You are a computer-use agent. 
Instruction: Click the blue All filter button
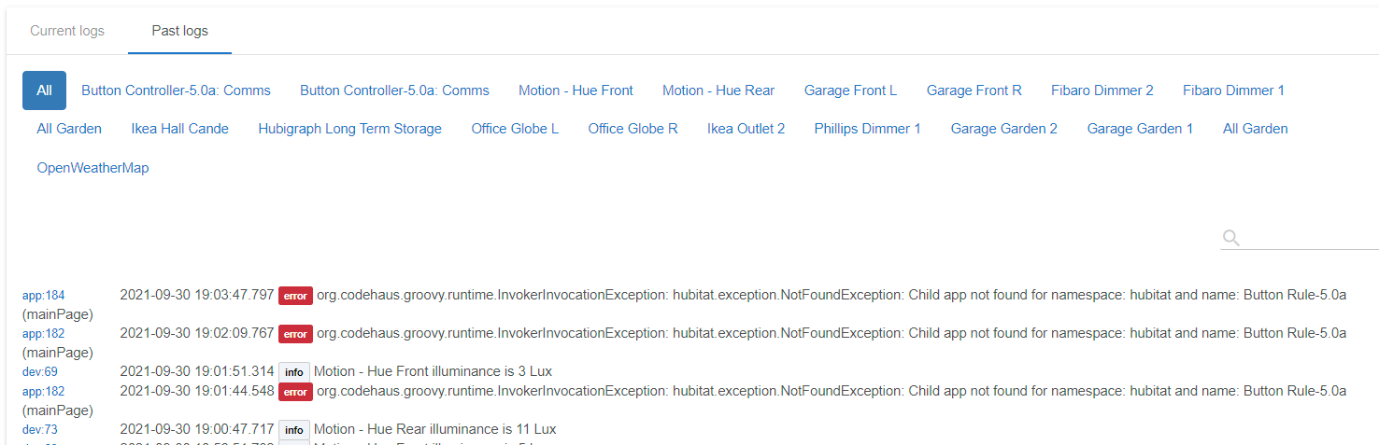pyautogui.click(x=44, y=90)
